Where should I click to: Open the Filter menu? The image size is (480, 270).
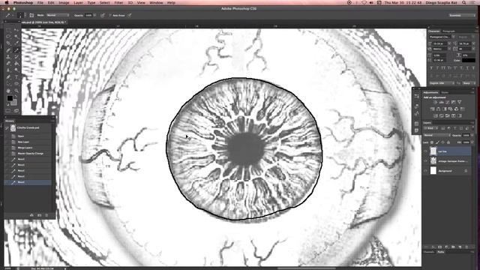pos(118,3)
